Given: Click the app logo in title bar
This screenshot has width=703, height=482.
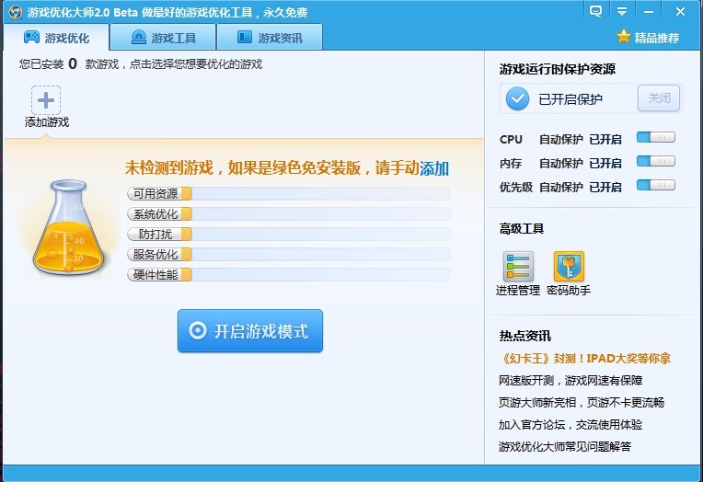Looking at the screenshot, I should coord(15,12).
